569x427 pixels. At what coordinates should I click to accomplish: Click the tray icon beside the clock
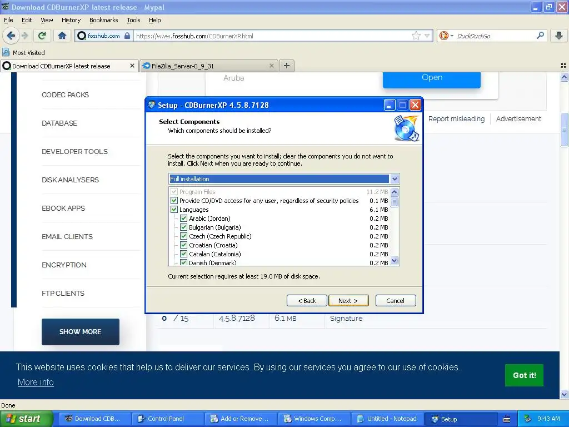527,419
